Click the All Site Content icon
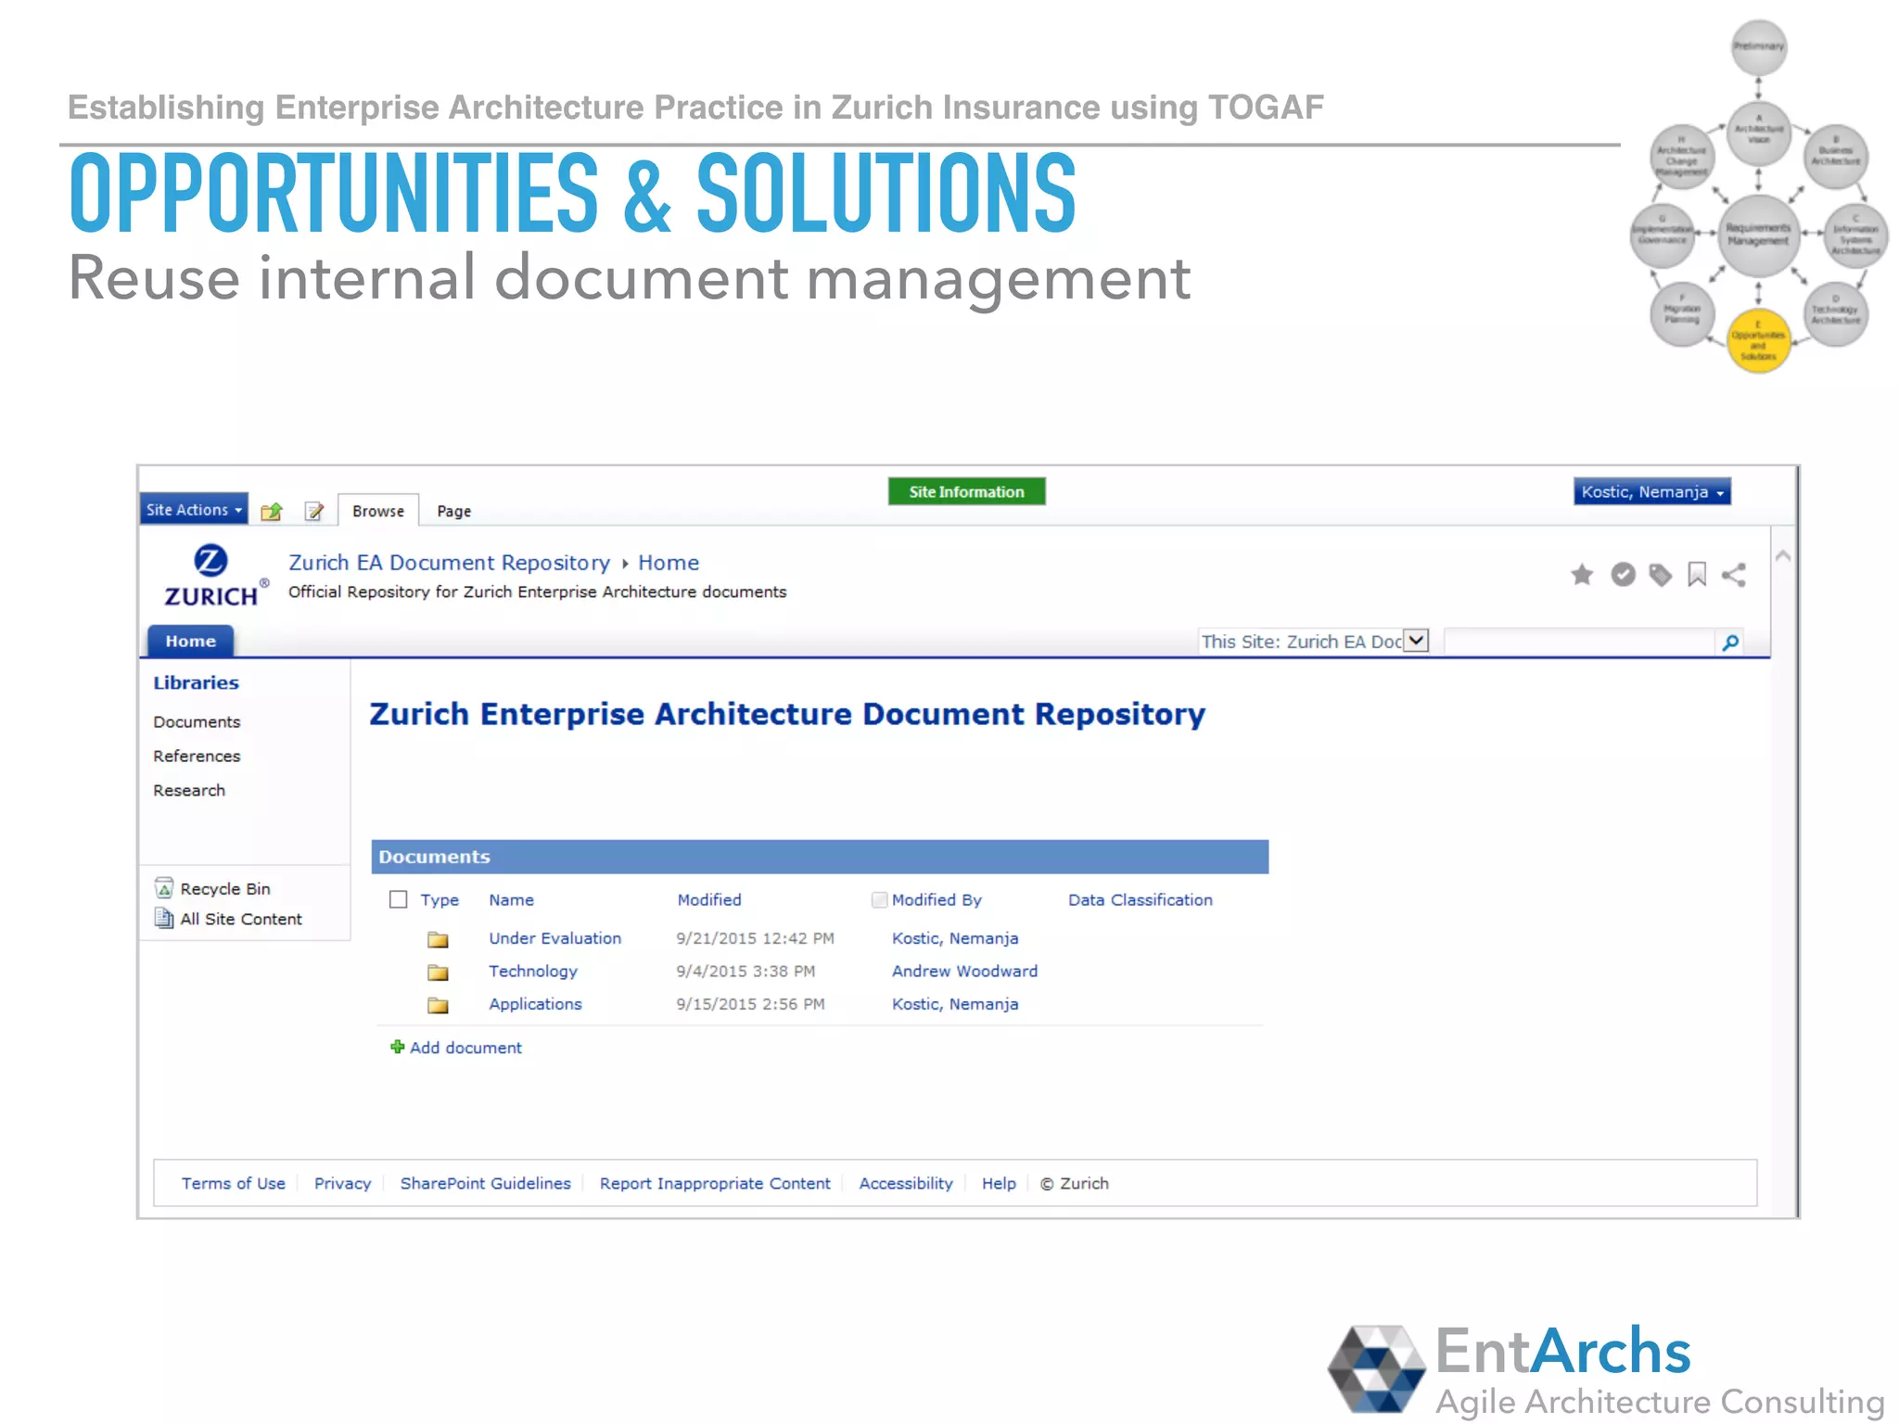 tap(164, 919)
